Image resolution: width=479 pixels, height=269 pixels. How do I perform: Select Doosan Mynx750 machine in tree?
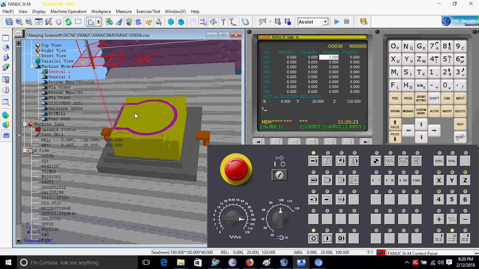click(65, 93)
